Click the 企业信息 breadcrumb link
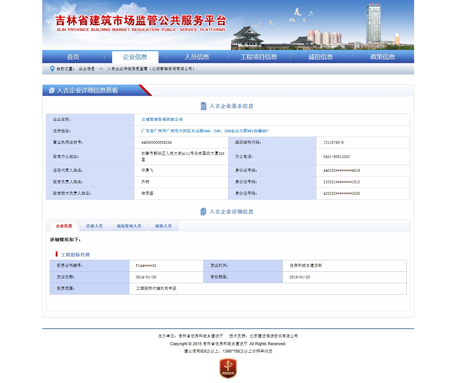This screenshot has height=383, width=457. click(86, 69)
